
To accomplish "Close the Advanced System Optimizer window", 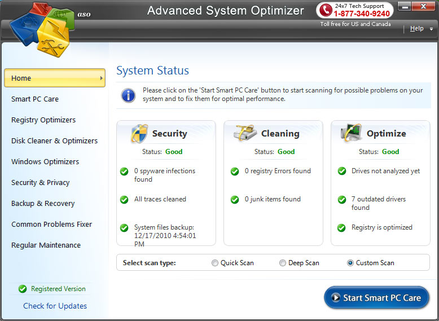I will [424, 6].
